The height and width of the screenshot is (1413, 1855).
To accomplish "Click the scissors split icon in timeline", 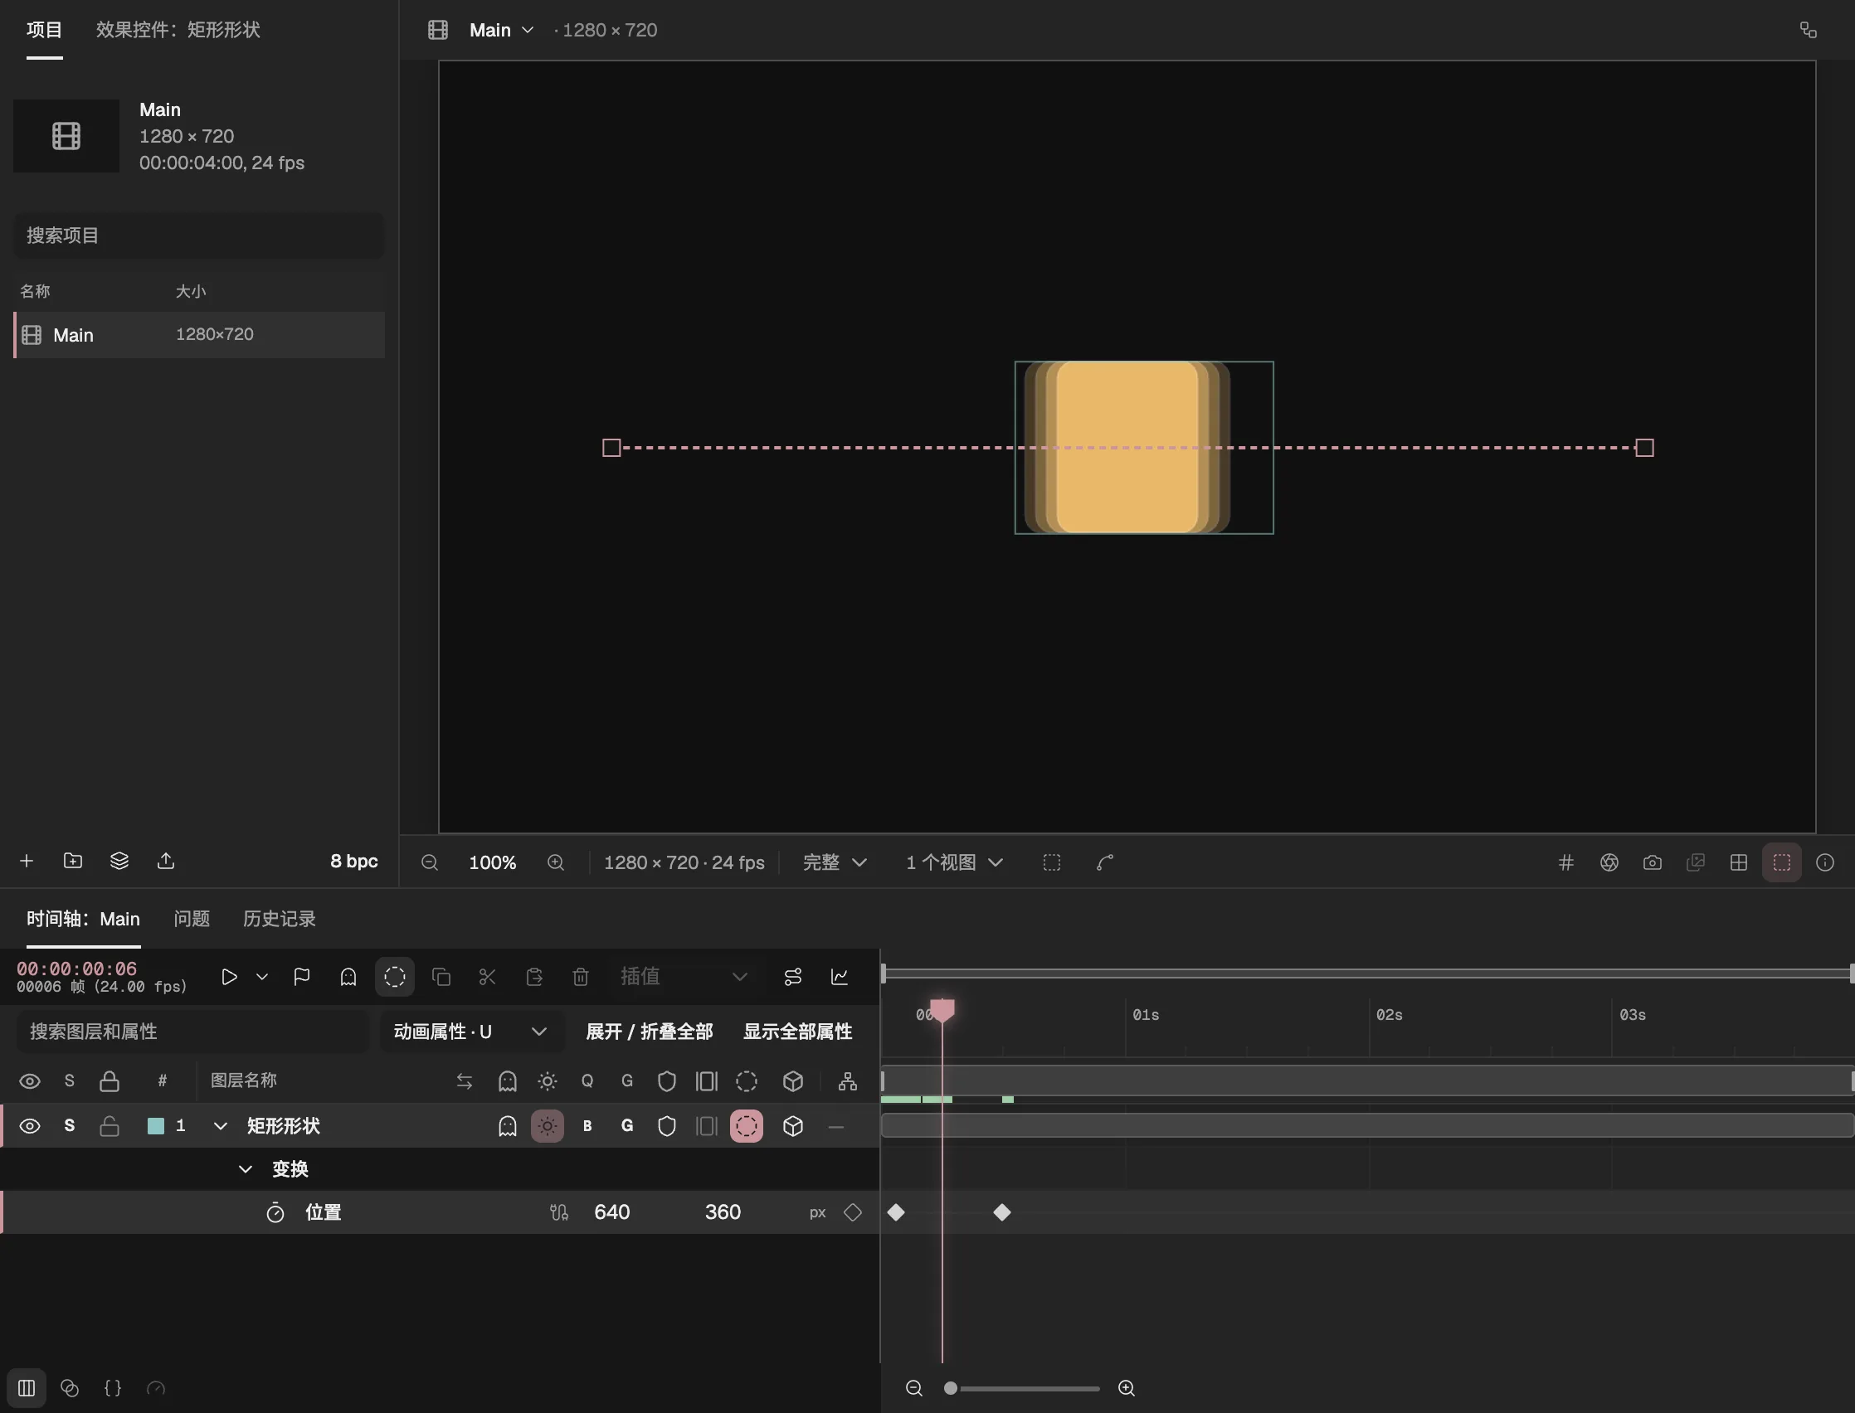I will (x=487, y=977).
